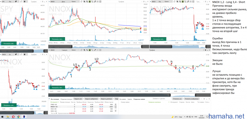Switch to Все позиции tab
This screenshot has height=119, width=247.
55,99
